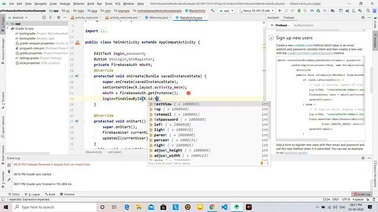Viewport: 378px width, 212px height.
Task: Open the UTF-8 encoding selector in status bar
Action: coord(346,200)
